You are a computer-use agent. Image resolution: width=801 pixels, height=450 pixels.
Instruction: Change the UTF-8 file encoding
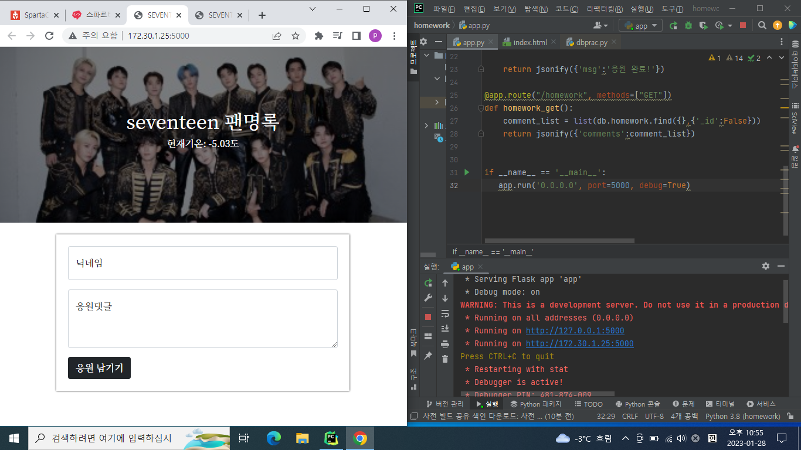click(x=654, y=417)
